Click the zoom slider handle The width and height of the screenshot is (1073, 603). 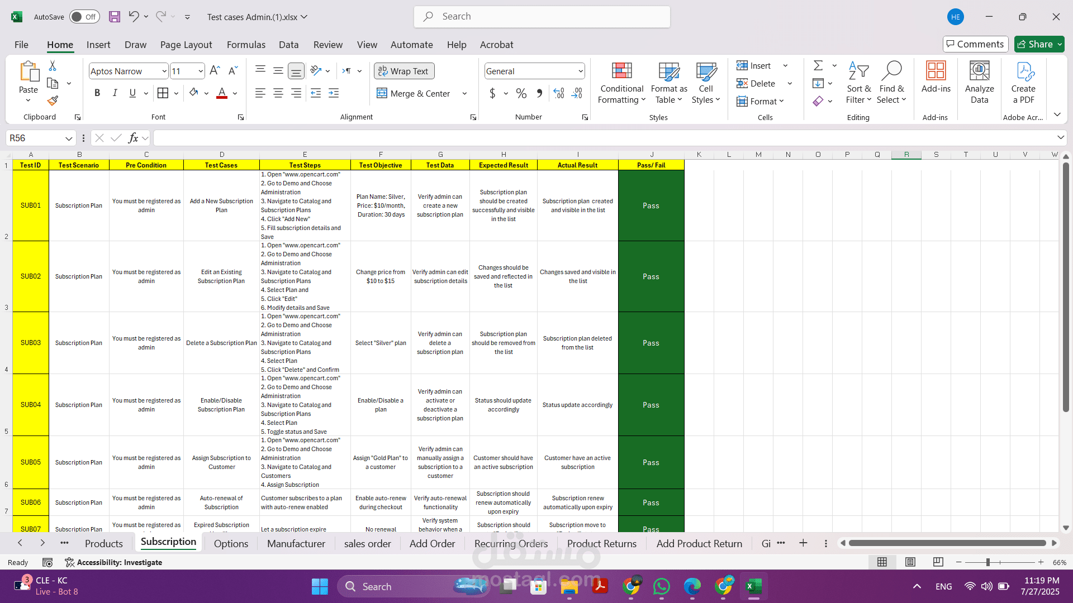[x=988, y=562]
